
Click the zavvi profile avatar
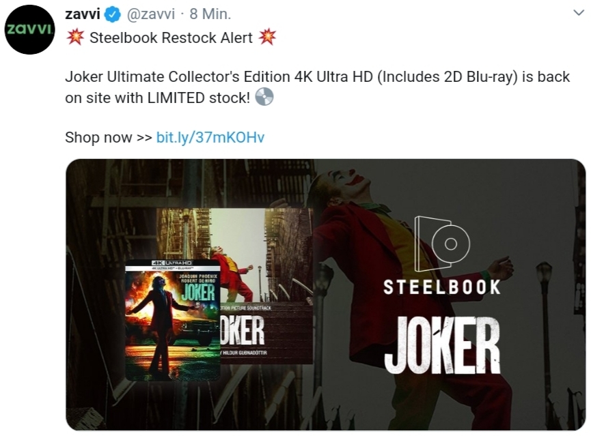pos(30,29)
